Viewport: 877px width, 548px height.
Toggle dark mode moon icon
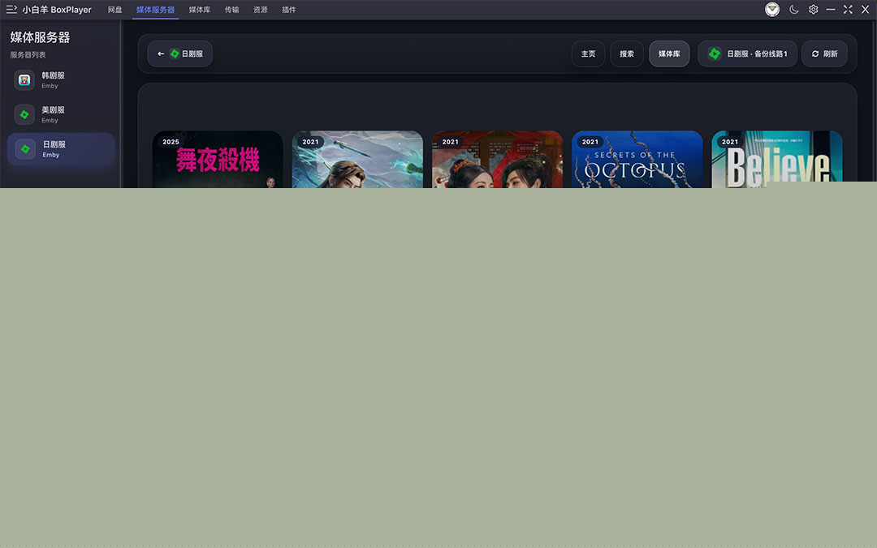click(793, 10)
